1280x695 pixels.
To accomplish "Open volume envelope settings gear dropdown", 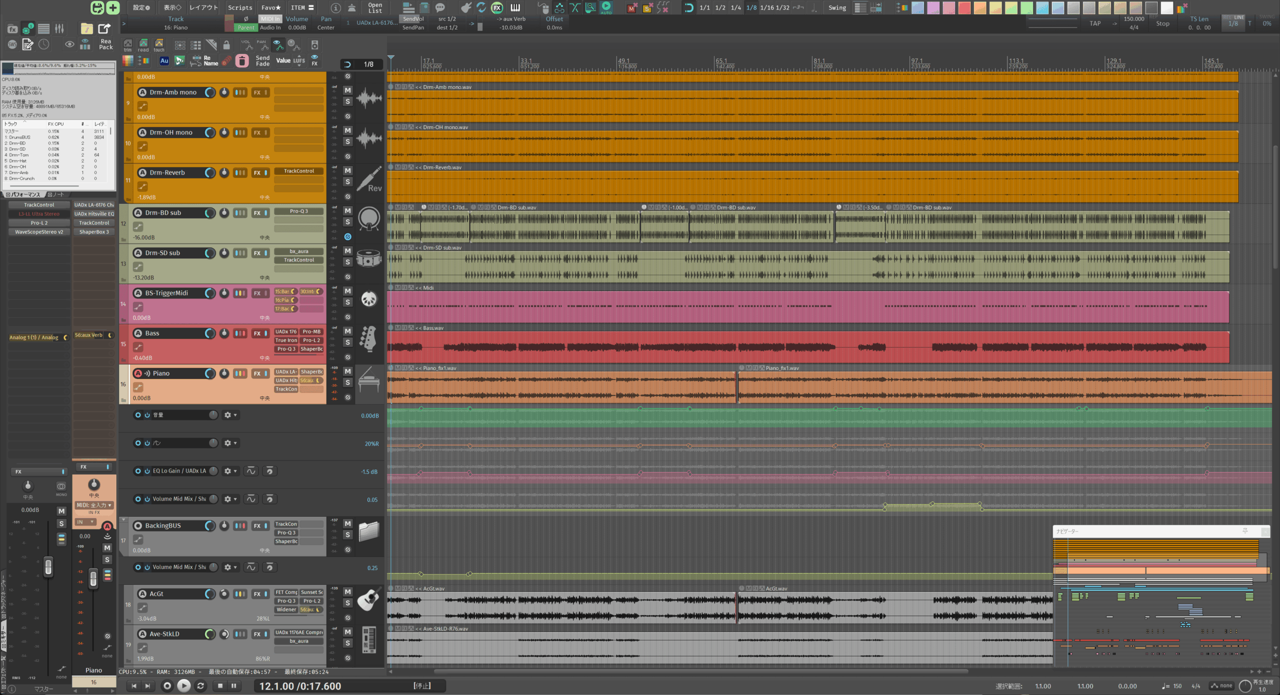I will (230, 415).
